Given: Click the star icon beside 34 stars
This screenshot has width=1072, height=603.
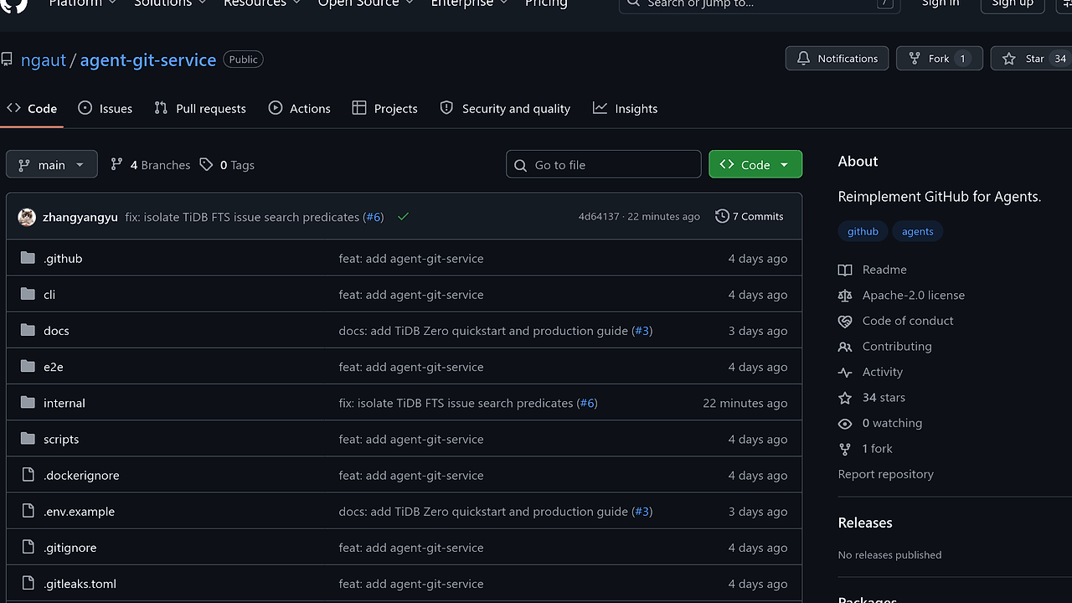Looking at the screenshot, I should pos(845,398).
